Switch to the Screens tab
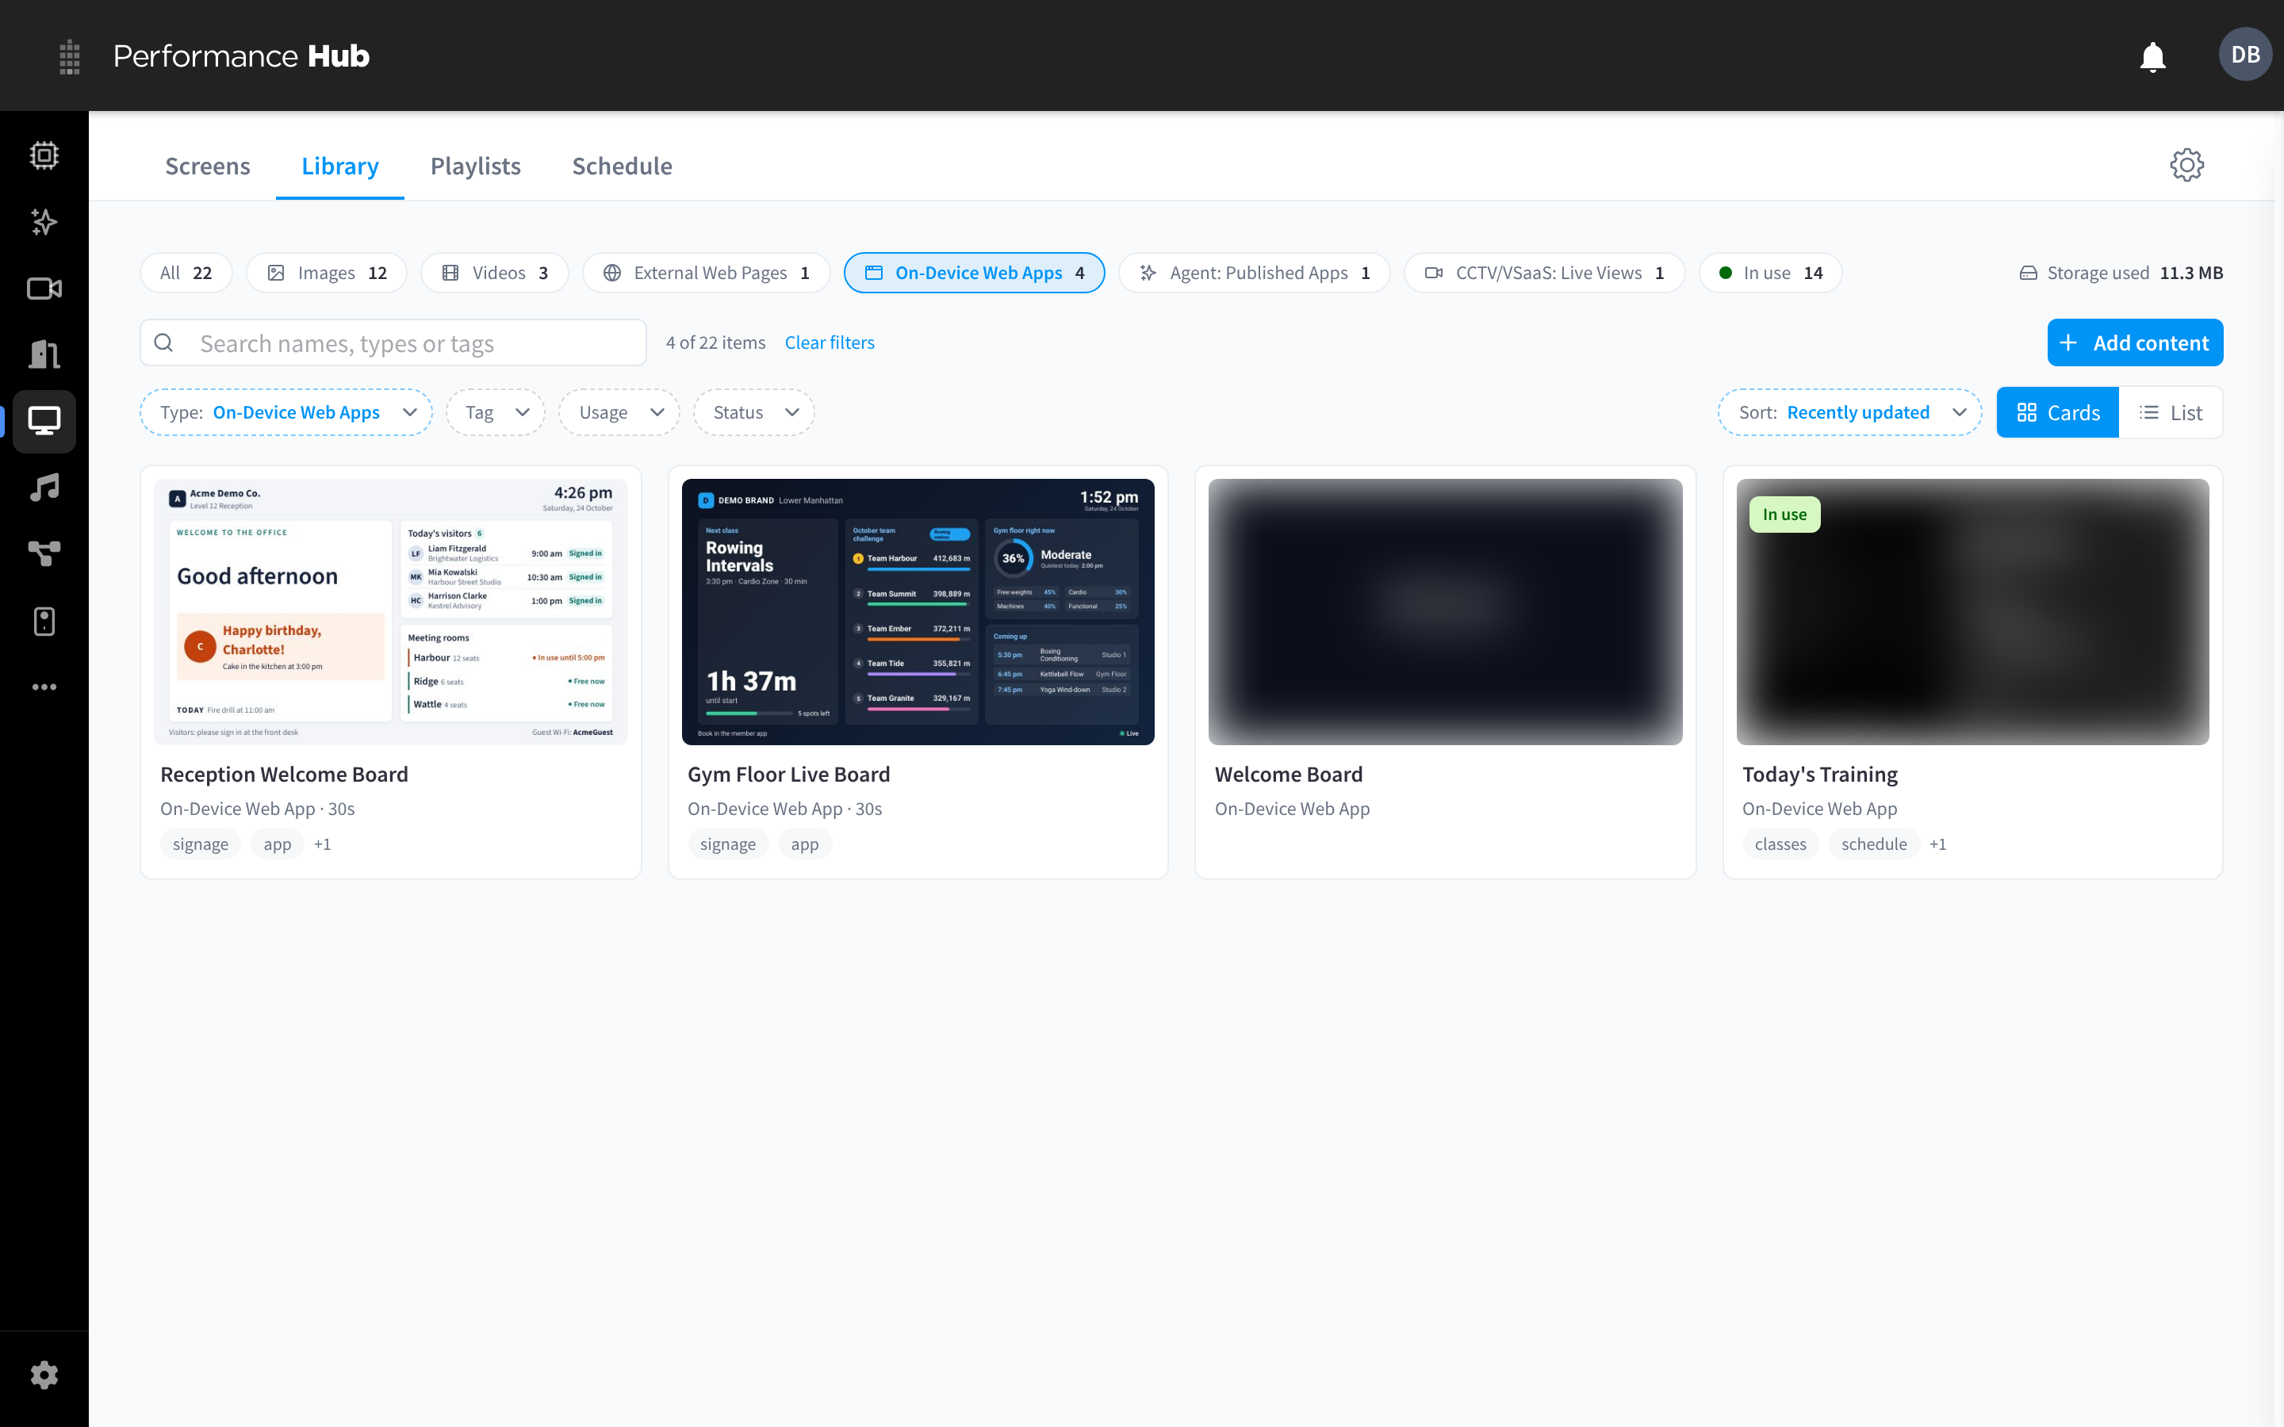2284x1427 pixels. 208,166
